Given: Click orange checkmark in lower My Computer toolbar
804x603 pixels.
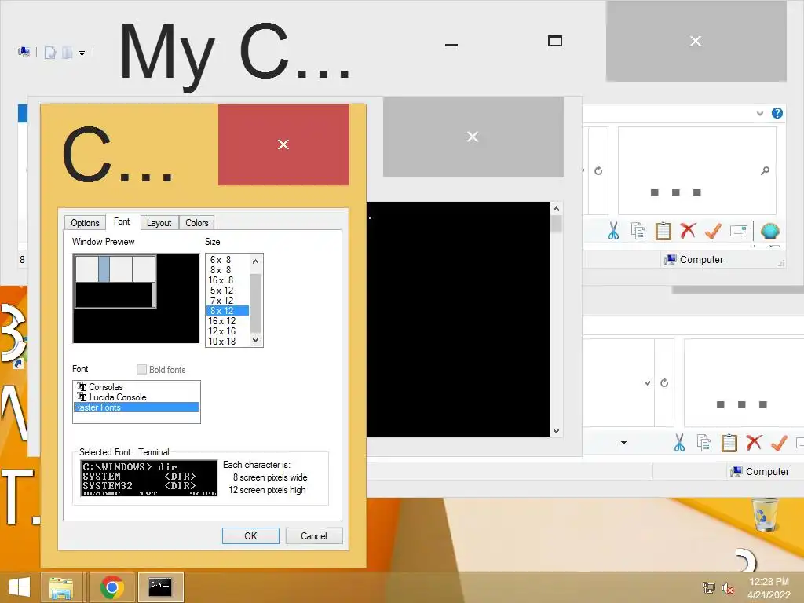Looking at the screenshot, I should [779, 443].
